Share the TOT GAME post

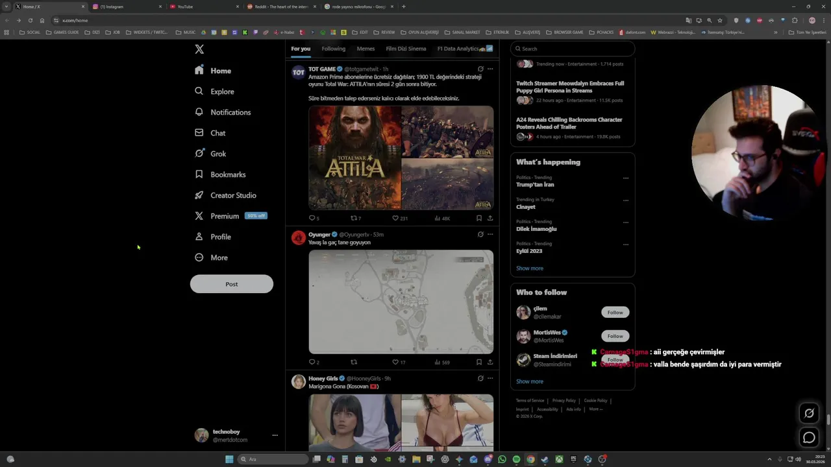coord(490,218)
